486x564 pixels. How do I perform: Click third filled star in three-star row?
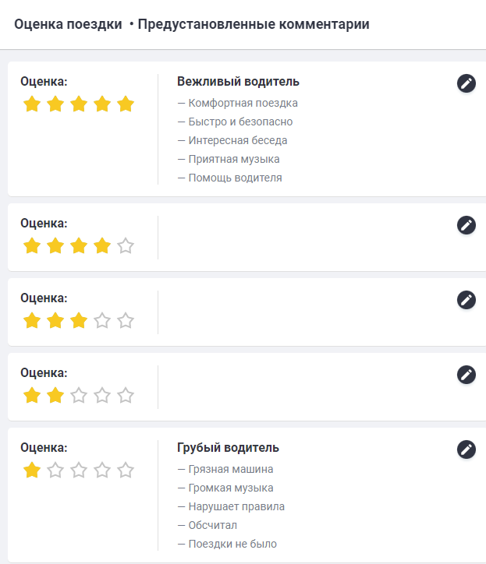79,321
